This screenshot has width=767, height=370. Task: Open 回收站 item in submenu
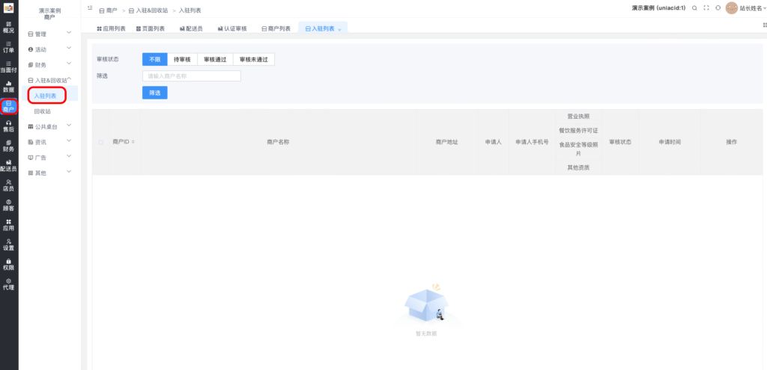tap(42, 111)
